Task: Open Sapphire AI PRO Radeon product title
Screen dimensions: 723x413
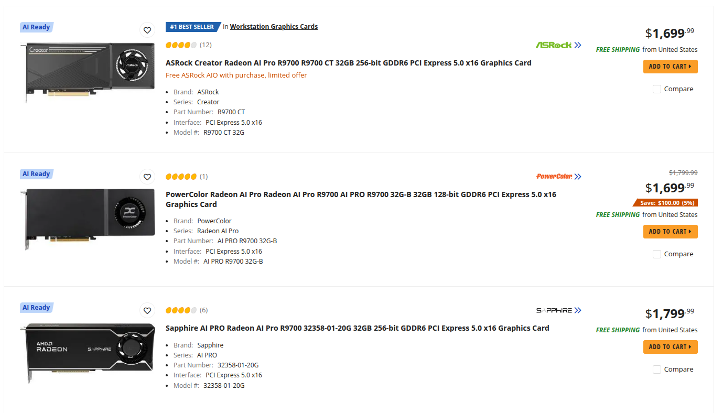Action: tap(358, 328)
